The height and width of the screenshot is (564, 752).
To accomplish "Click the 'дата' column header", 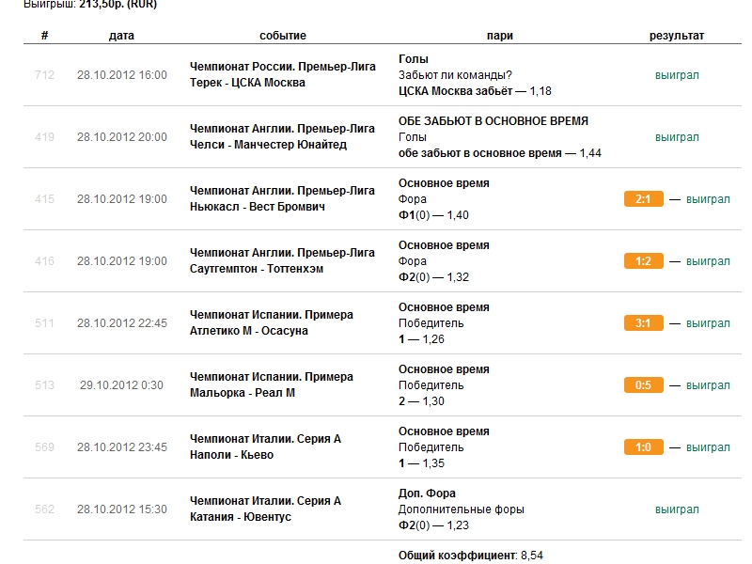I will (121, 36).
